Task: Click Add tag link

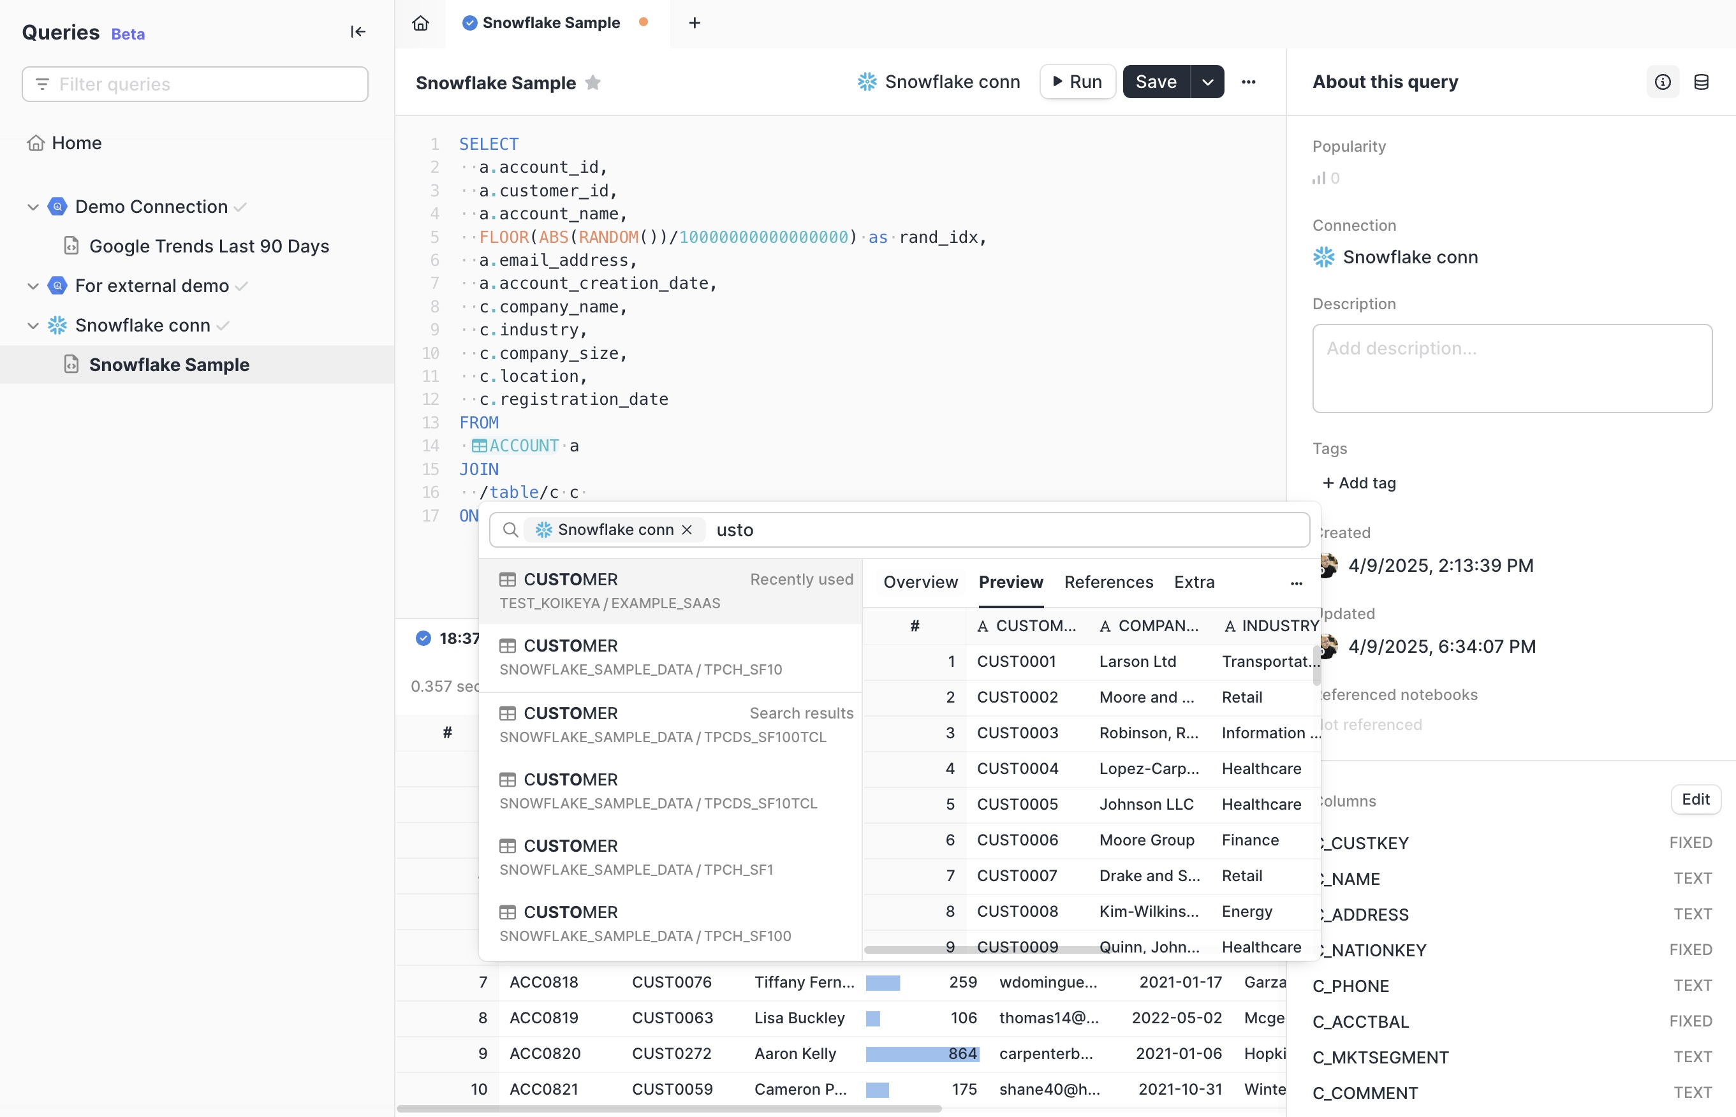Action: [x=1359, y=483]
